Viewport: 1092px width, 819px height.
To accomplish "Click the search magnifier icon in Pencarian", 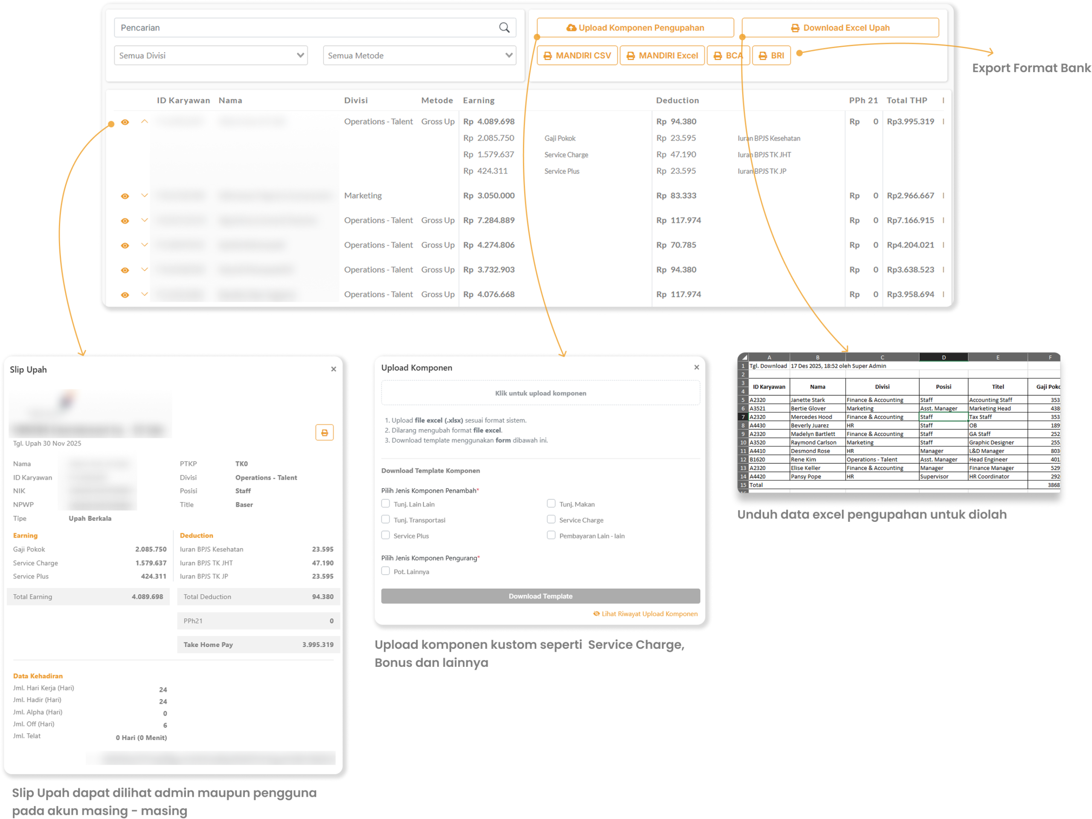I will click(503, 28).
